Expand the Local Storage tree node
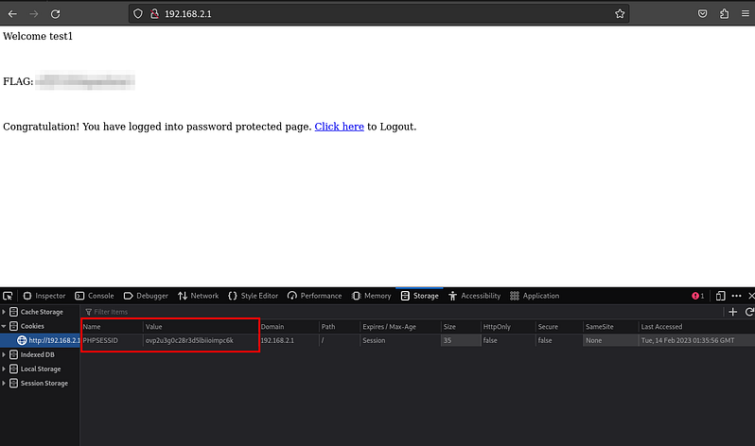The image size is (755, 446). 4,369
